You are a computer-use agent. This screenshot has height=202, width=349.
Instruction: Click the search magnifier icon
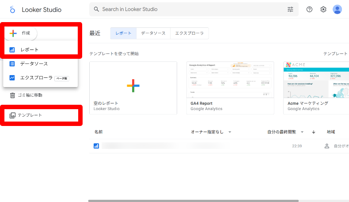pyautogui.click(x=96, y=9)
